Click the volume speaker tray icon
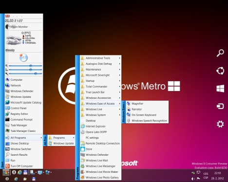Viewport: 228px width, 182px height. pyautogui.click(x=193, y=179)
